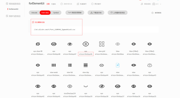Click the eye close-fill name label
Image resolution: width=180 pixels, height=98 pixels.
(38, 51)
